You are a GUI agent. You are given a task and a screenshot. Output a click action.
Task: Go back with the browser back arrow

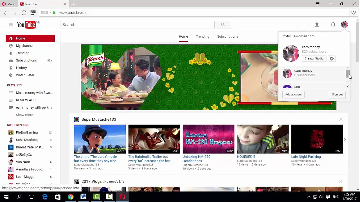click(x=5, y=13)
